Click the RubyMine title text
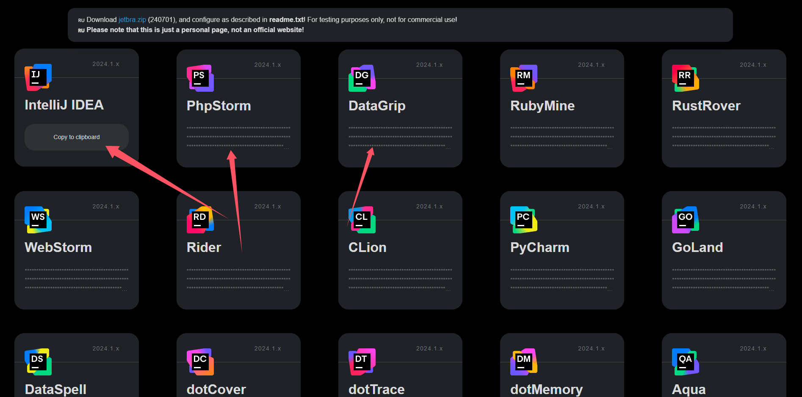 coord(542,106)
